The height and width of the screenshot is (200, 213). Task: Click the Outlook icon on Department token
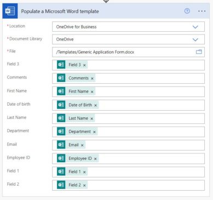point(61,132)
